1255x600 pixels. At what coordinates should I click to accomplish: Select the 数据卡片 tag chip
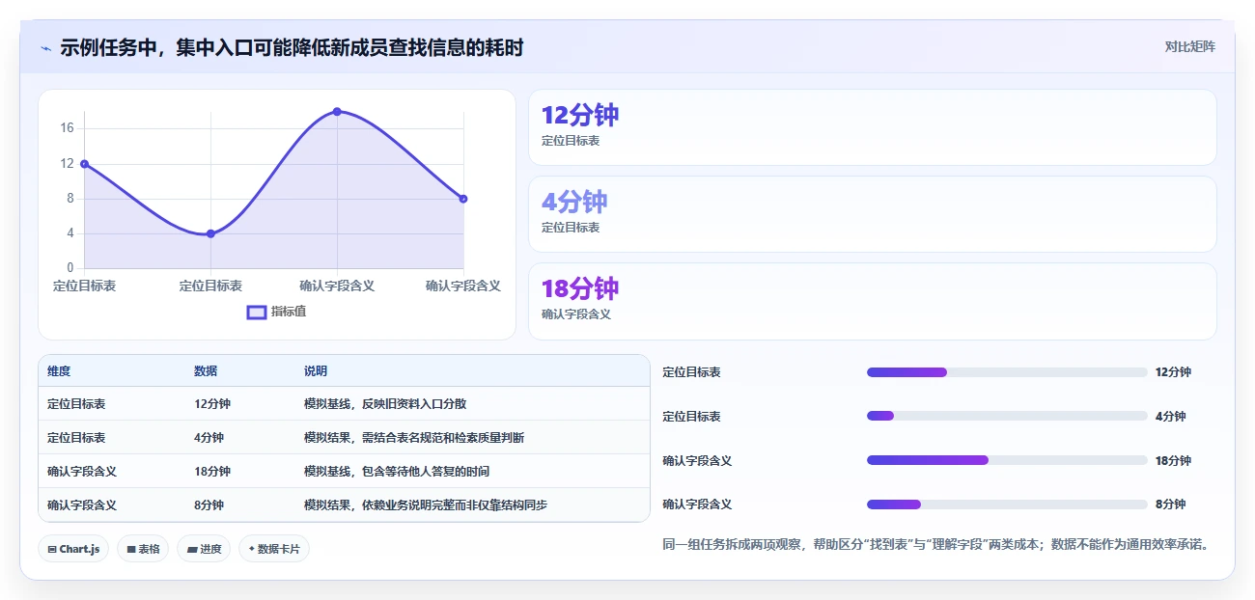(274, 549)
